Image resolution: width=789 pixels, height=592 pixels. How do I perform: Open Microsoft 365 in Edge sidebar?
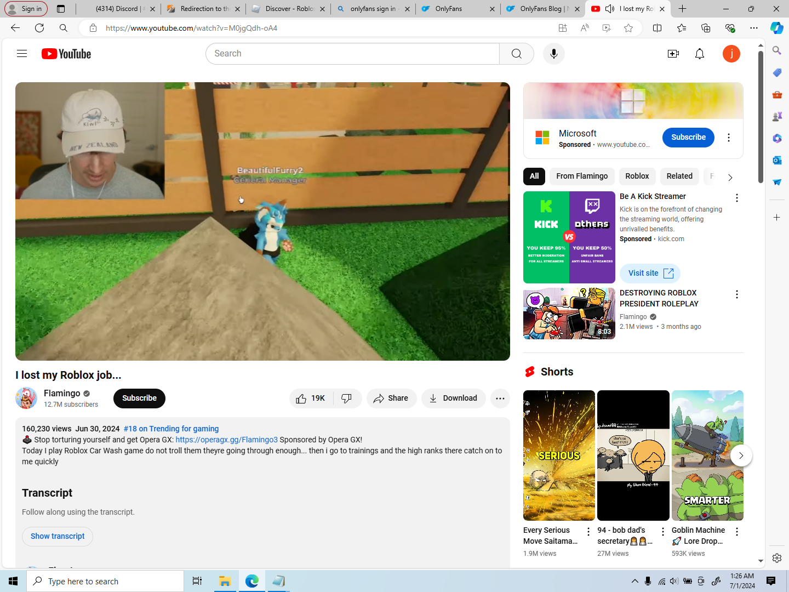tap(777, 138)
